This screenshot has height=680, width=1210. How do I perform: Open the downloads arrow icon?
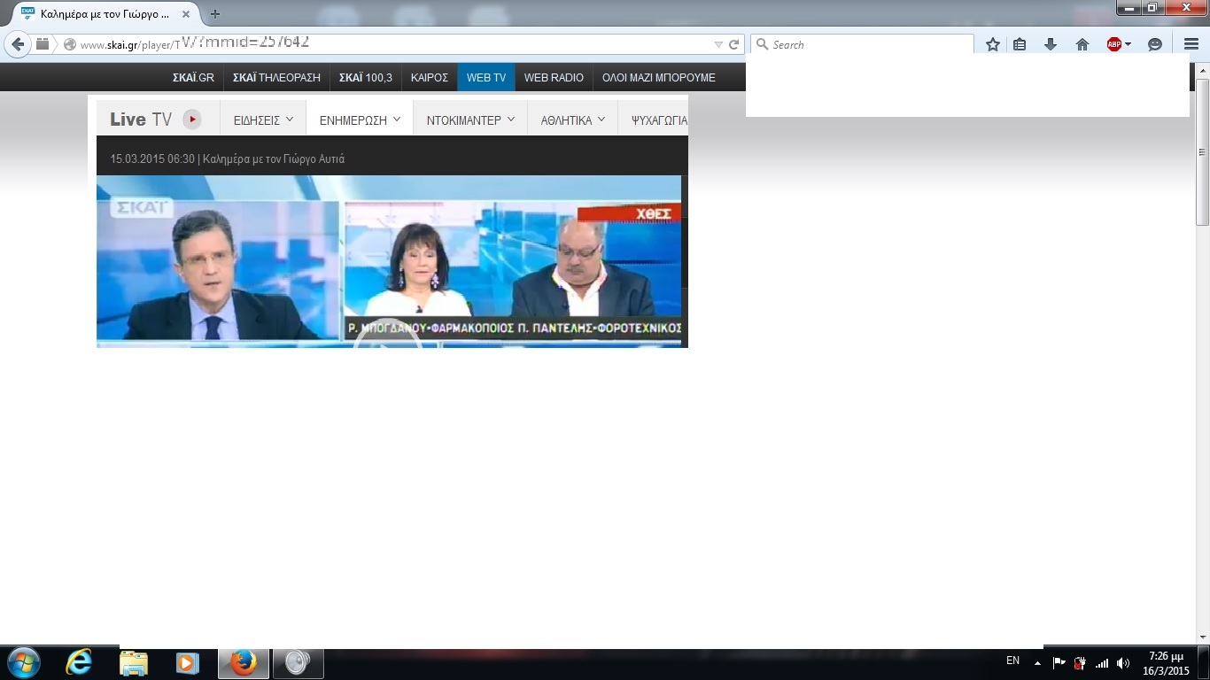[x=1051, y=44]
